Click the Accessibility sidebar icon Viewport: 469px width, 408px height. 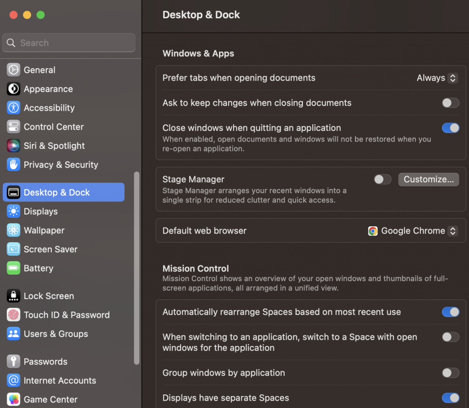12,108
